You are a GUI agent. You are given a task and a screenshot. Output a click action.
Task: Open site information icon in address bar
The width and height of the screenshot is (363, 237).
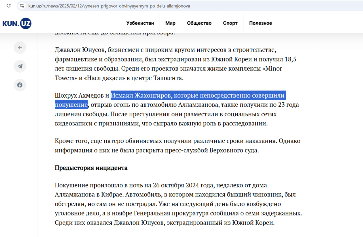click(x=22, y=6)
